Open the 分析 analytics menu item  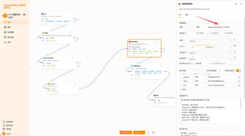pyautogui.click(x=14, y=42)
